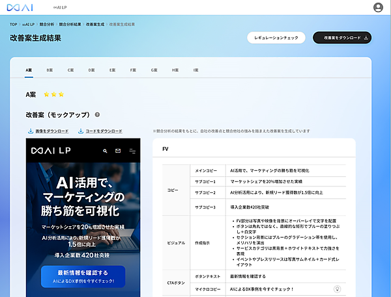Screen dimensions: 391x297
Task: Switch to the F案 tab
Action: click(133, 70)
